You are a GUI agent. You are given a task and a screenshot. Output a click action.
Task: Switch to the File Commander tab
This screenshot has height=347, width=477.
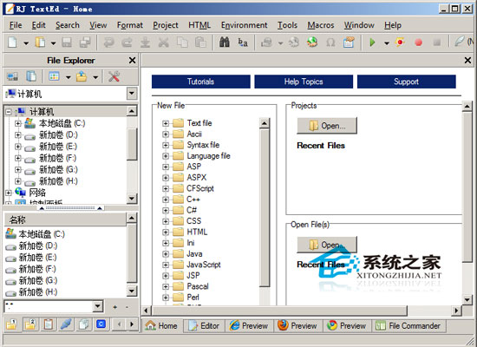[408, 325]
